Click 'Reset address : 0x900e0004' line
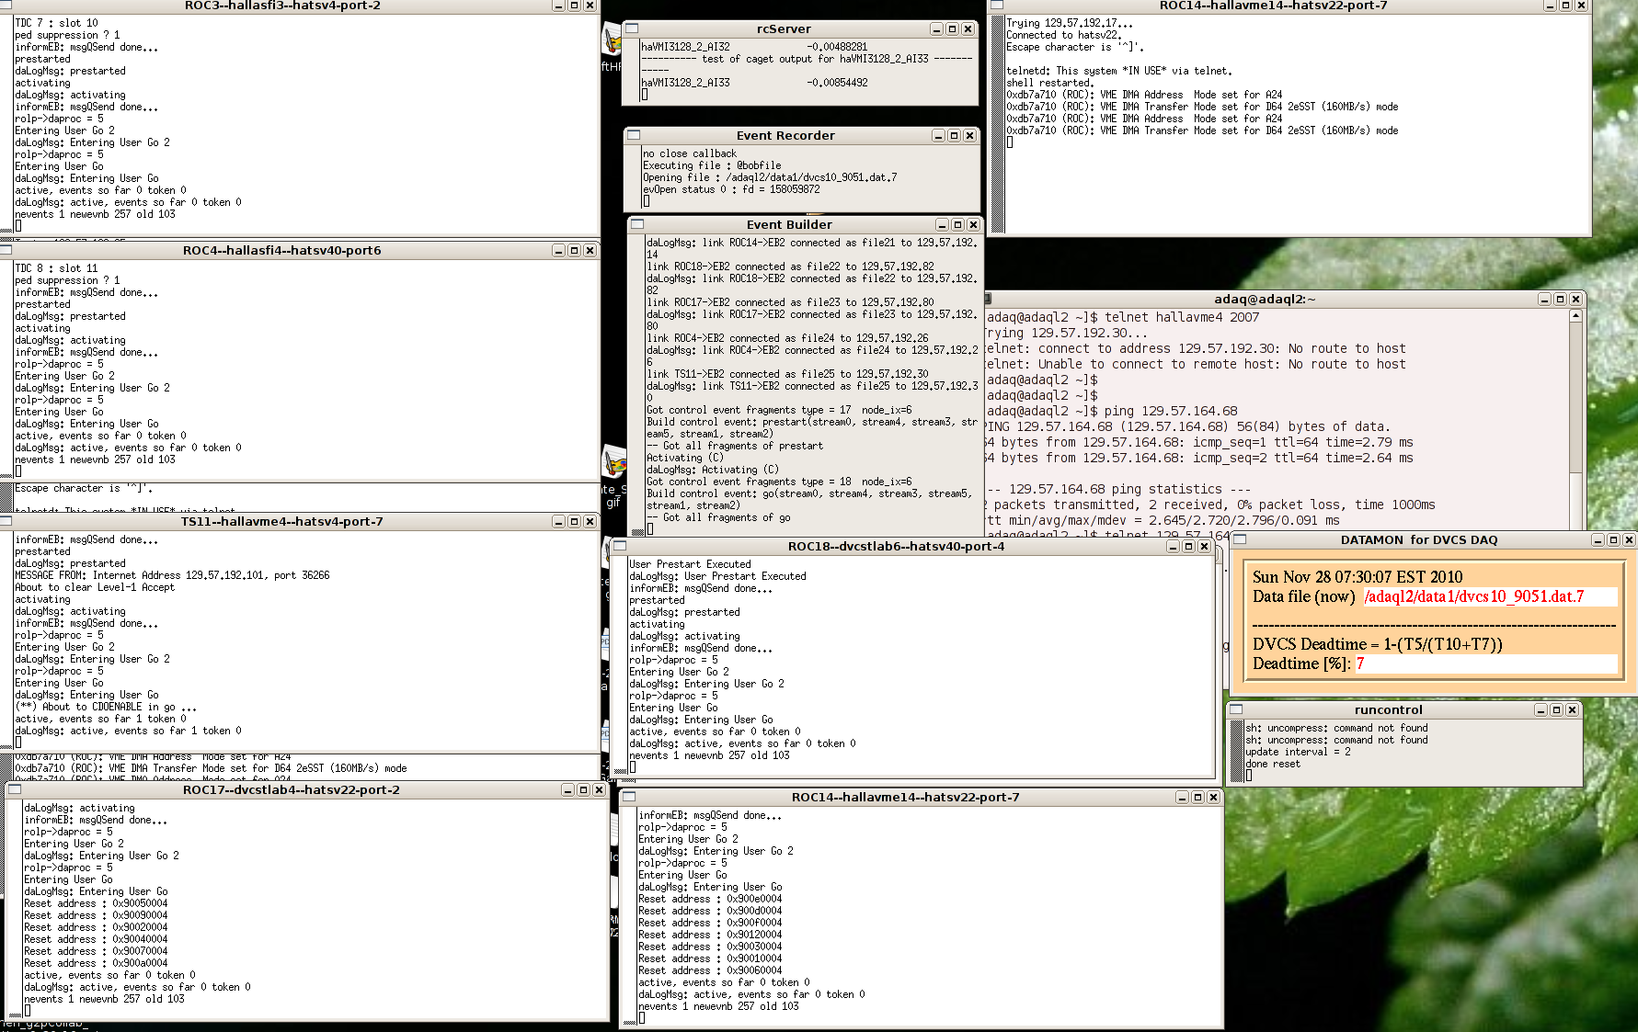 click(710, 899)
